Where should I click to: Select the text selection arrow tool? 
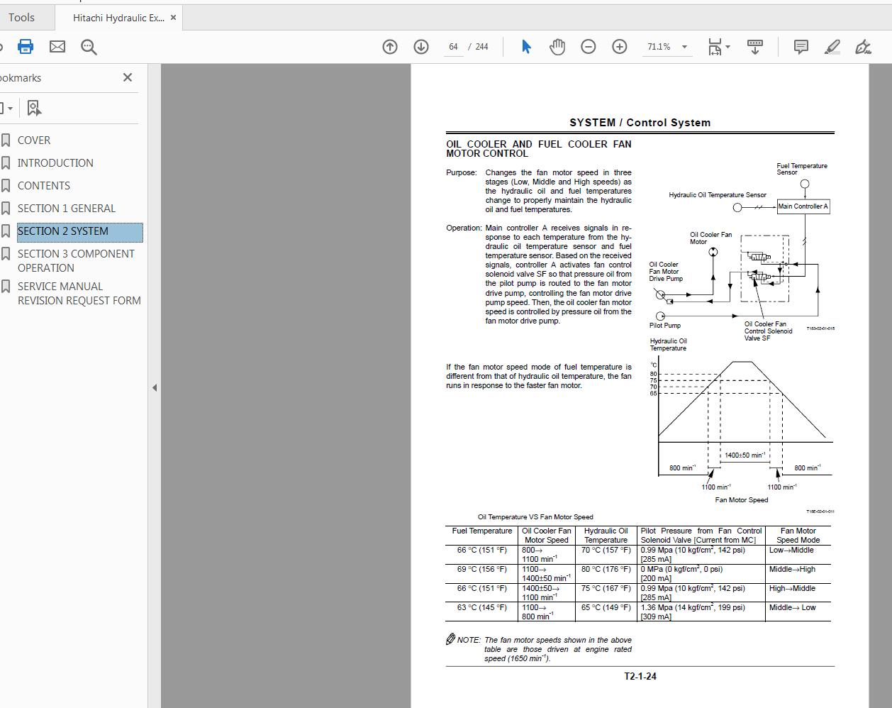[526, 47]
